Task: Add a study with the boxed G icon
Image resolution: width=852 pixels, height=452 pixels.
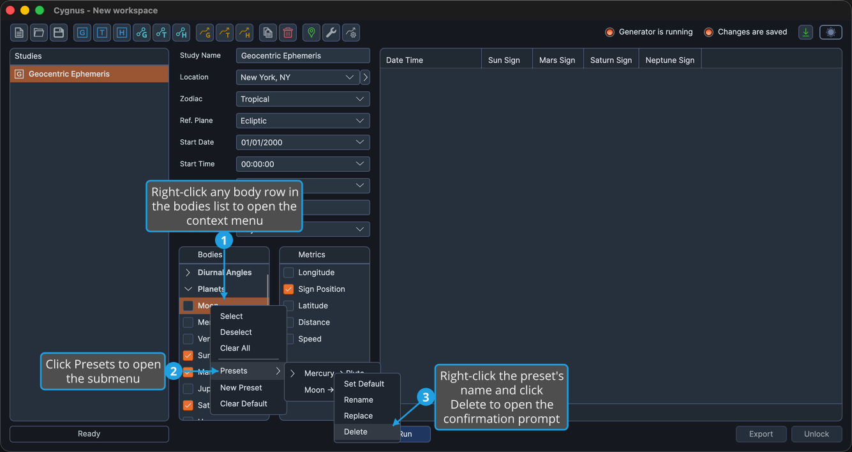Action: (82, 33)
